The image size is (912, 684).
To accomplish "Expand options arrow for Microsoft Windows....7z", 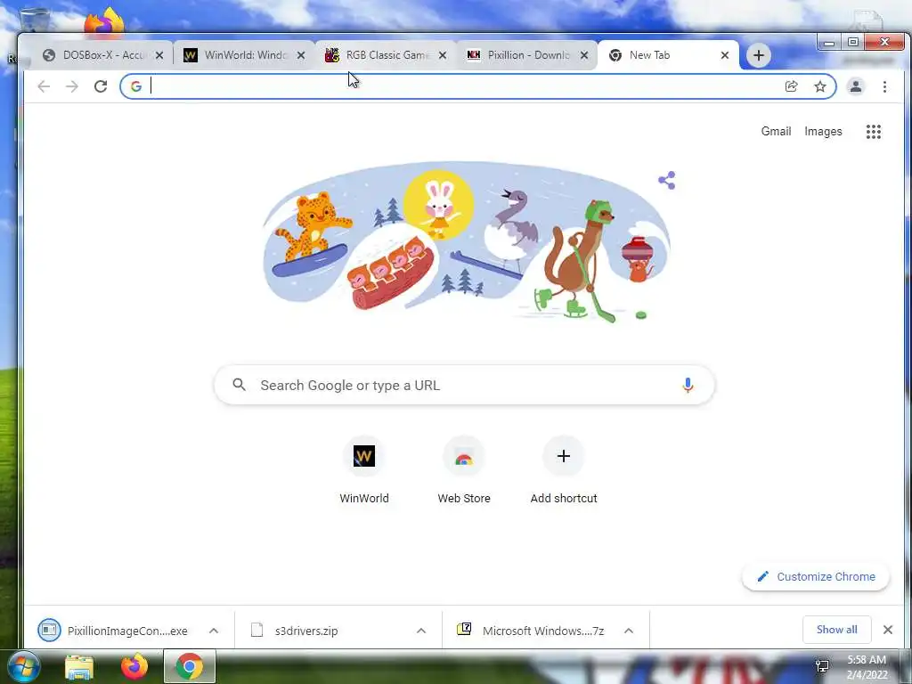I will click(629, 631).
